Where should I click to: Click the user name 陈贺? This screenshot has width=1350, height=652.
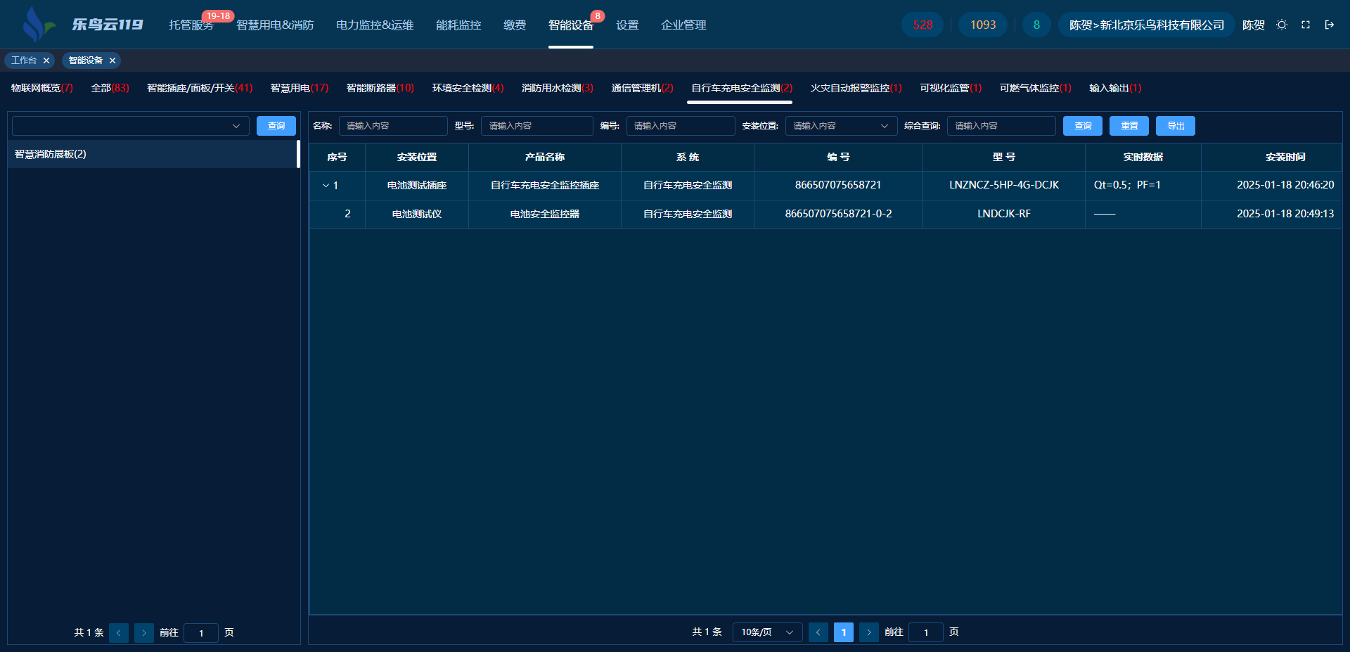(1254, 25)
